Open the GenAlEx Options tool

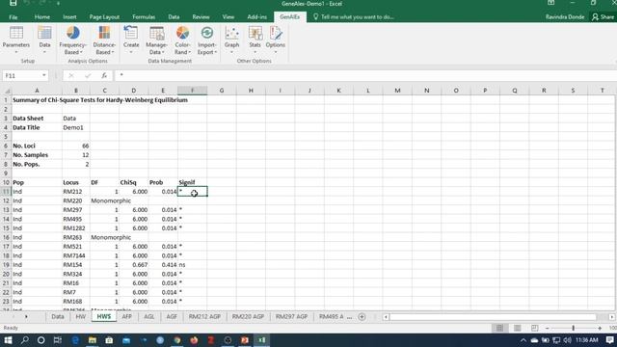click(x=276, y=40)
